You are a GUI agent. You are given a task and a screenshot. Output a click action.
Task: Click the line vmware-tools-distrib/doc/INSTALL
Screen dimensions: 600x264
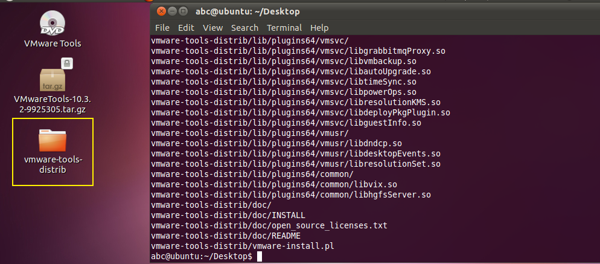click(x=228, y=215)
